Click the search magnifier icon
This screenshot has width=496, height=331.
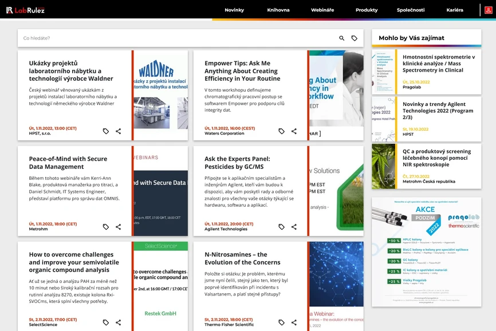coord(341,38)
